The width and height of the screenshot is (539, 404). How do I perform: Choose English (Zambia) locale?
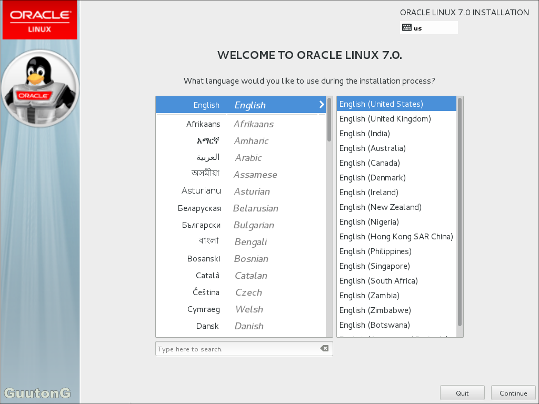coord(397,296)
